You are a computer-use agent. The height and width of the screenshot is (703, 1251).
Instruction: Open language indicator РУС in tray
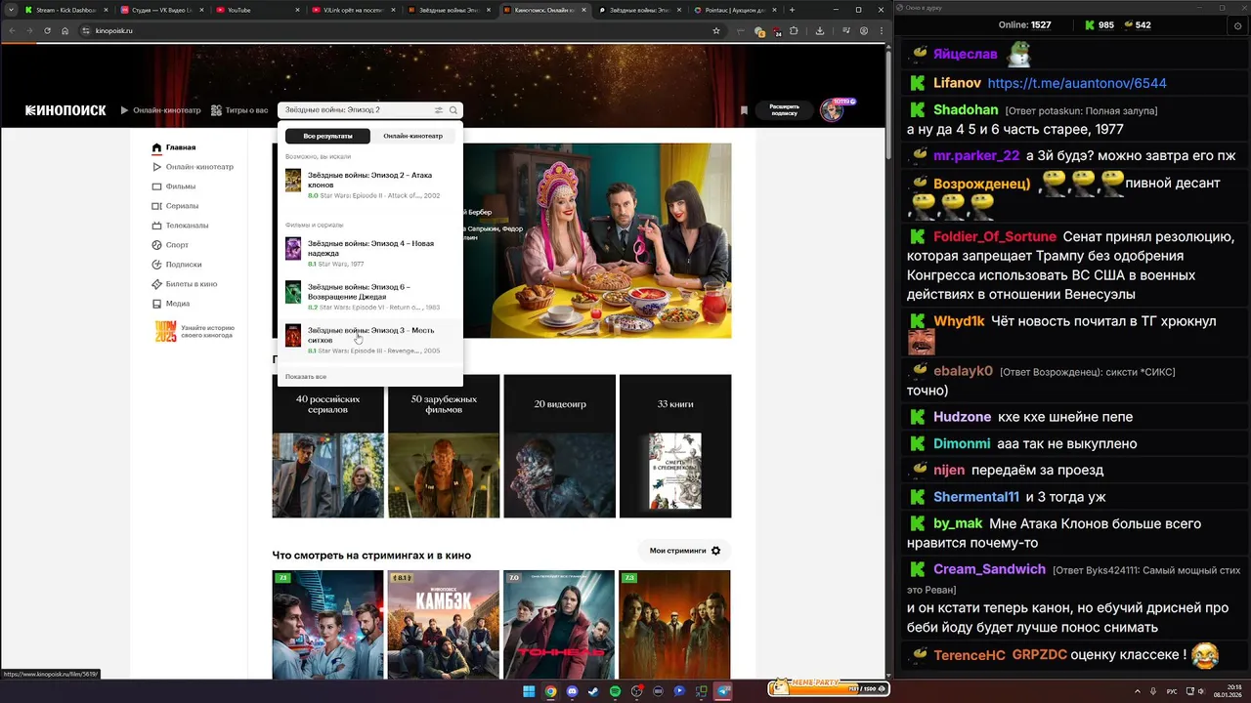tap(1172, 691)
